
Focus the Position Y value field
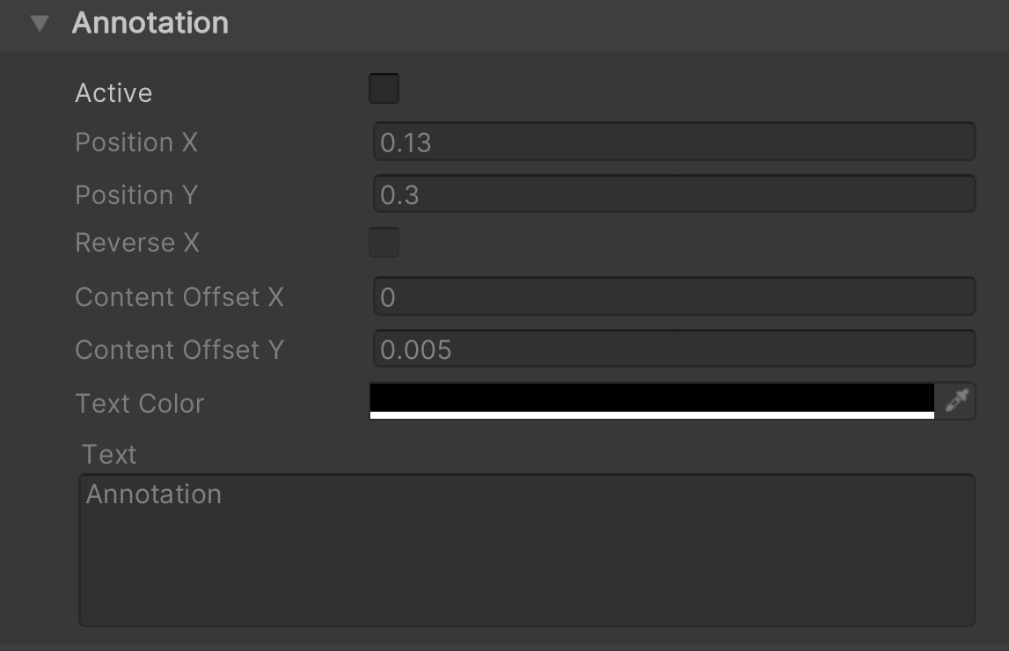click(674, 194)
